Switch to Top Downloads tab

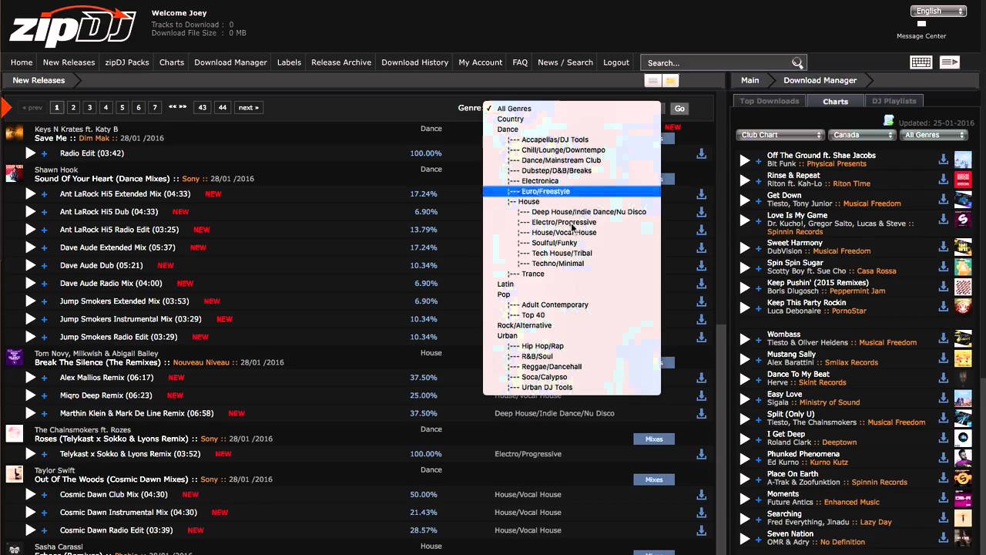[769, 101]
